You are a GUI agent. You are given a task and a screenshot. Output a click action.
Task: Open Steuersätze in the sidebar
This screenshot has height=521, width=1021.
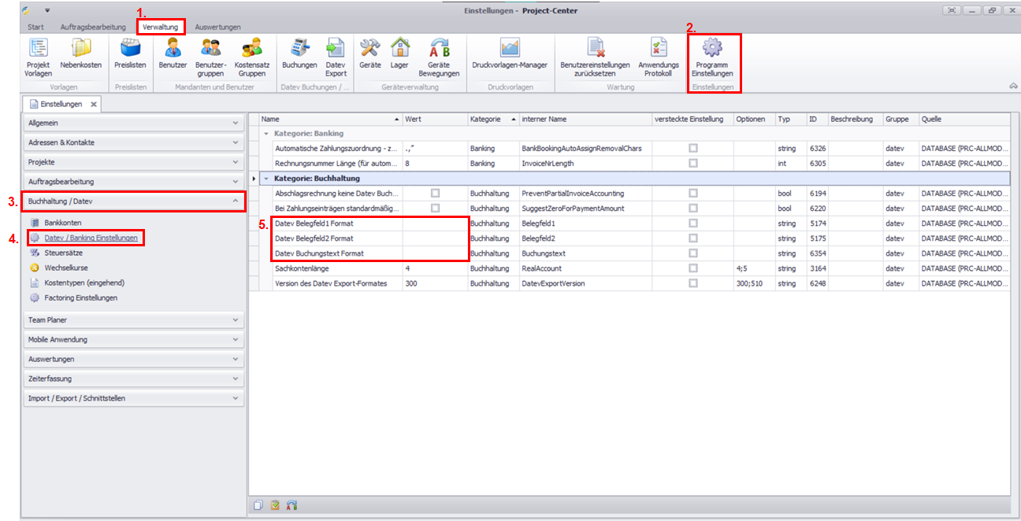click(x=63, y=253)
